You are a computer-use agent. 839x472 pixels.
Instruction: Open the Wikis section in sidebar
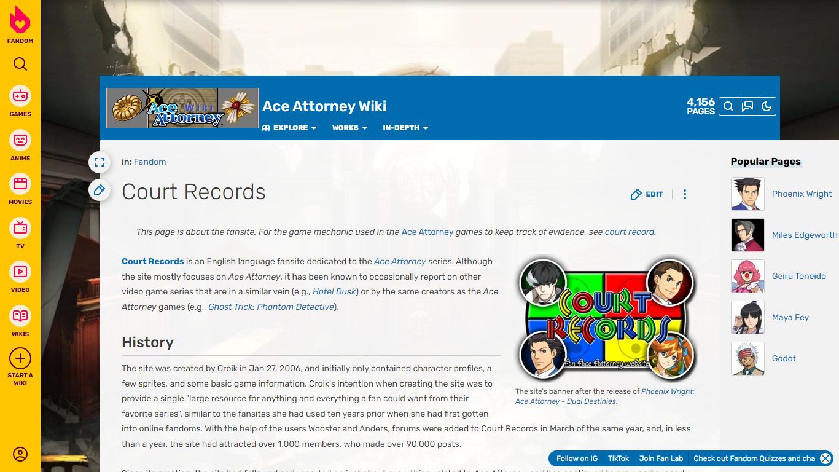(x=20, y=321)
